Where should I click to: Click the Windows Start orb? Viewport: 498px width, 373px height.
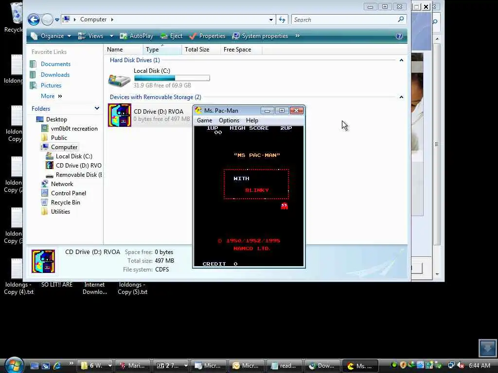(14, 365)
